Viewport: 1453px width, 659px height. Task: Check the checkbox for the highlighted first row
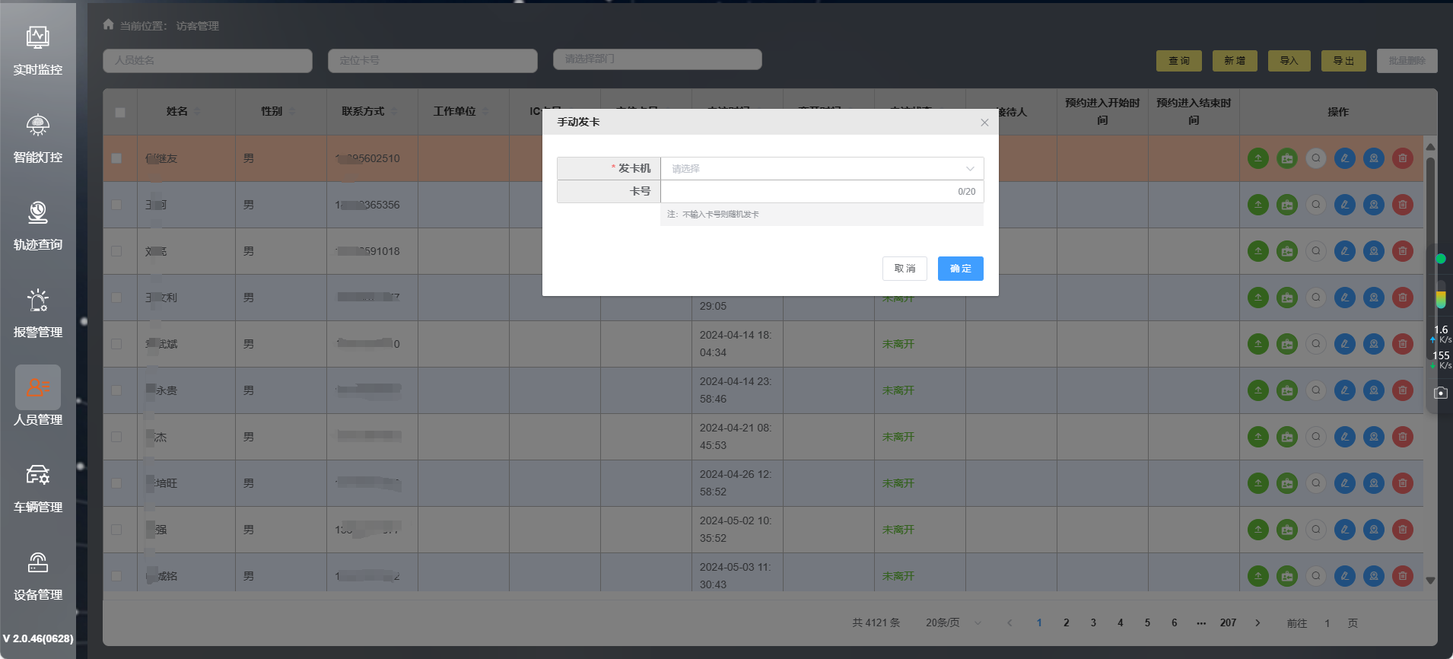click(x=116, y=158)
